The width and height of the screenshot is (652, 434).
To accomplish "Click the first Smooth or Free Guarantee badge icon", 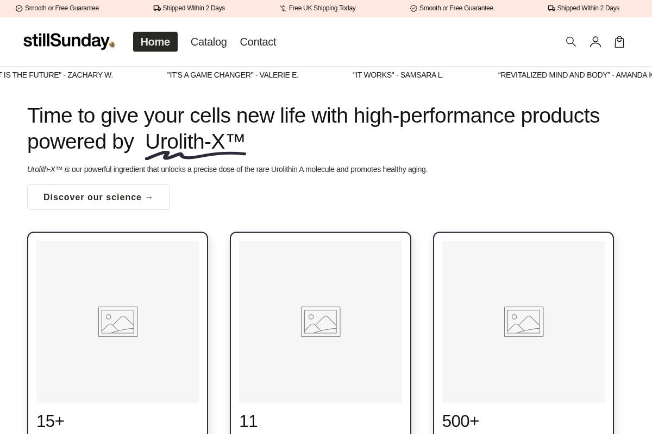I will coord(19,8).
